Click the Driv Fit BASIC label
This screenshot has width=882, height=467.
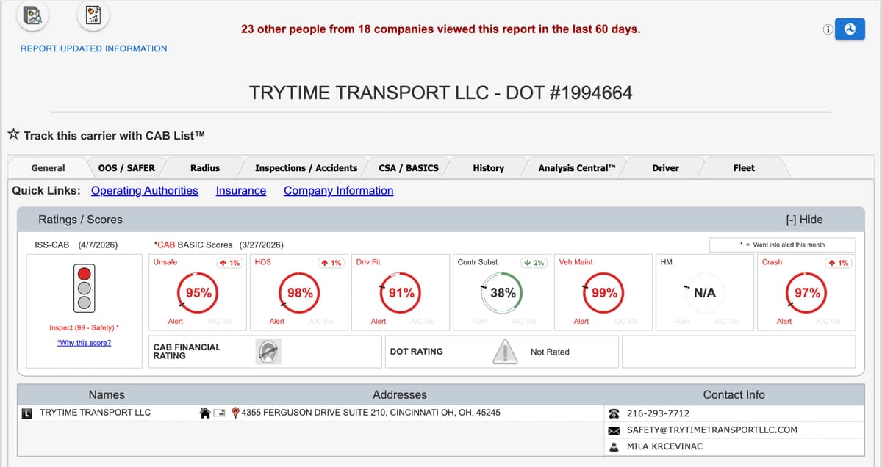pyautogui.click(x=368, y=262)
